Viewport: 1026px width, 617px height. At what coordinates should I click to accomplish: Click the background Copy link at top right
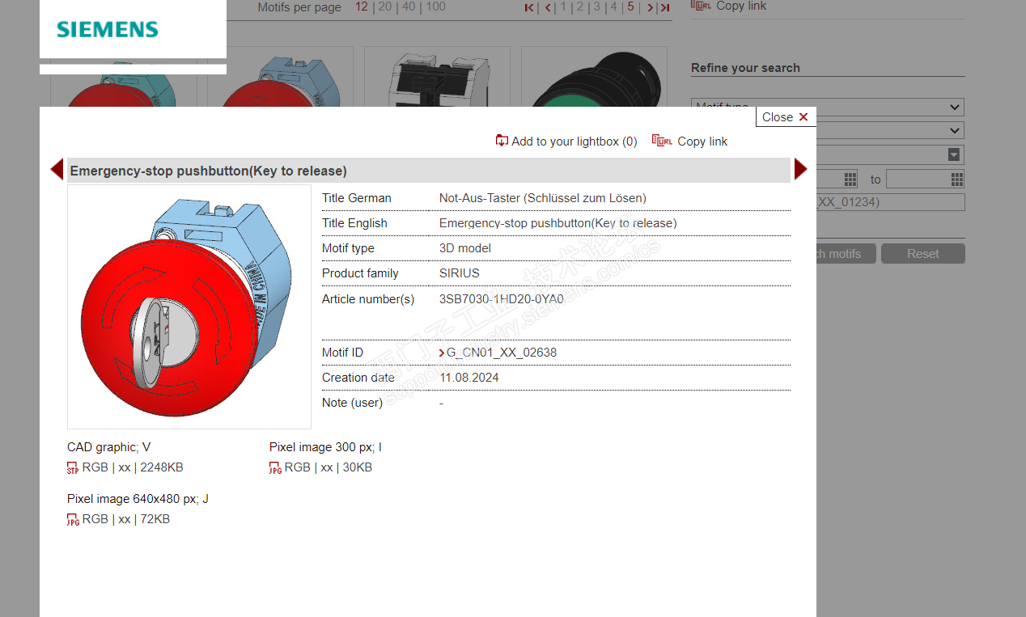(x=741, y=6)
